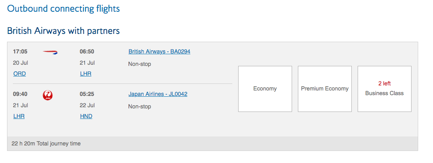The width and height of the screenshot is (433, 163).
Task: Click the ORD departure airport link
Action: (x=20, y=74)
